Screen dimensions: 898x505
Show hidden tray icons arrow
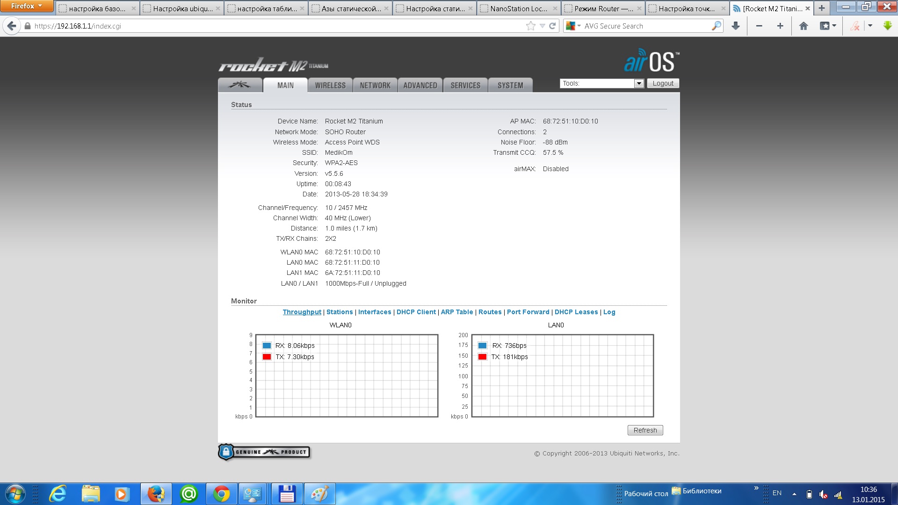pyautogui.click(x=794, y=494)
